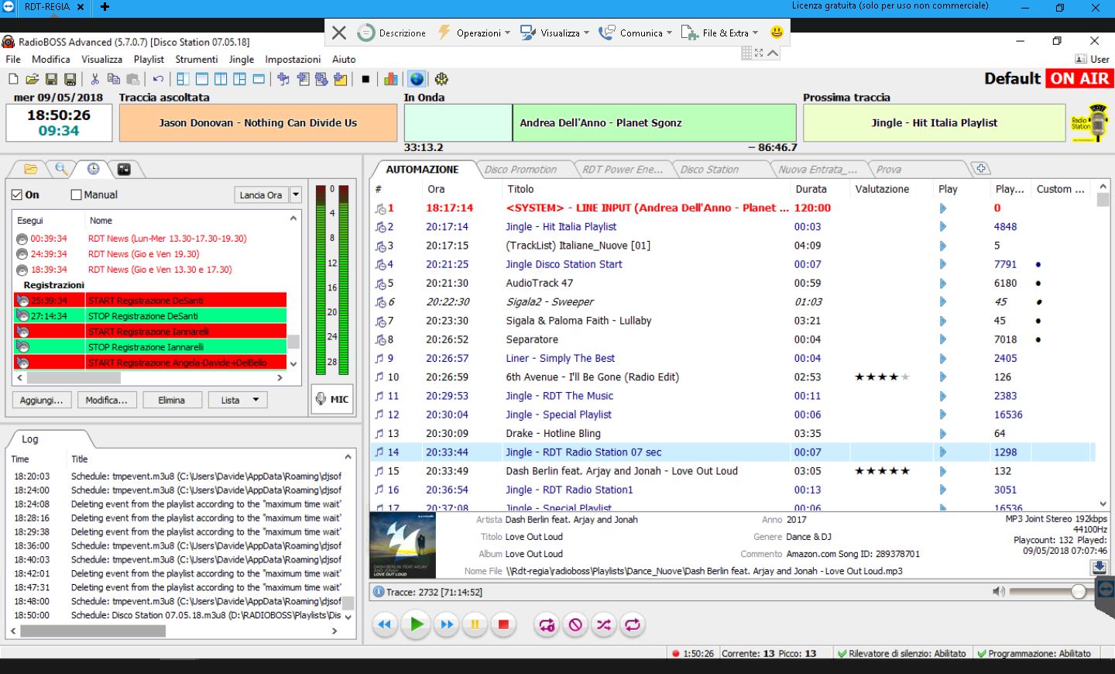Viewport: 1115px width, 674px height.
Task: Open the Strumenti menu
Action: tap(197, 60)
